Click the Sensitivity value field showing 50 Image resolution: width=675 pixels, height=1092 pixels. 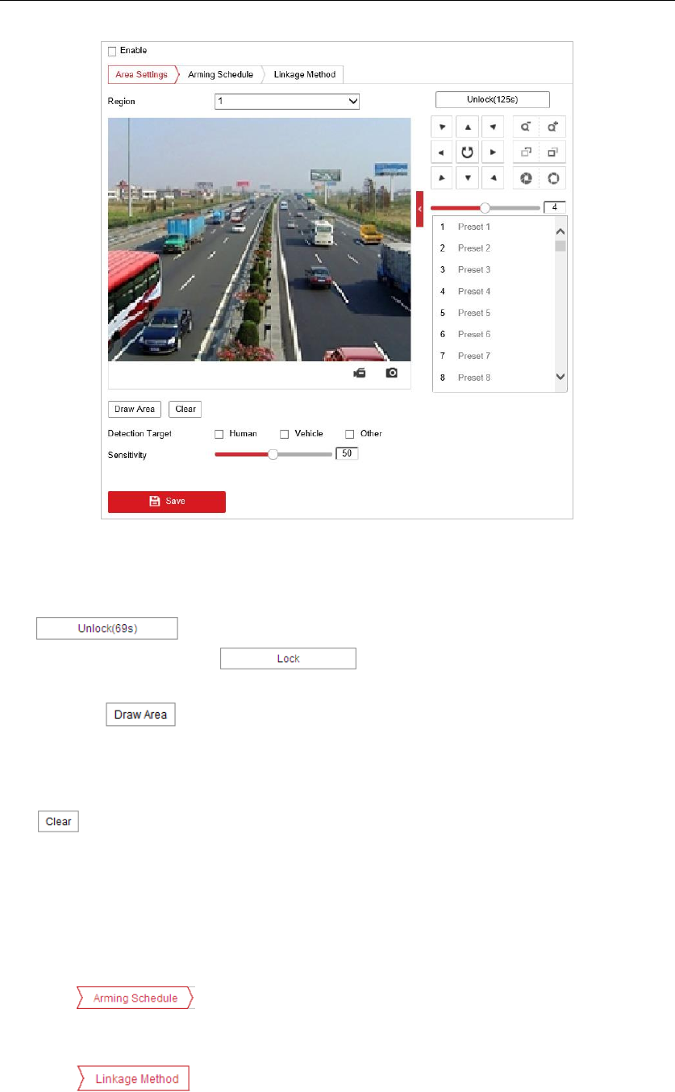tap(347, 454)
